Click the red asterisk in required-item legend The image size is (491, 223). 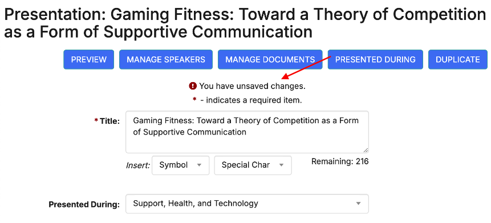click(x=194, y=99)
